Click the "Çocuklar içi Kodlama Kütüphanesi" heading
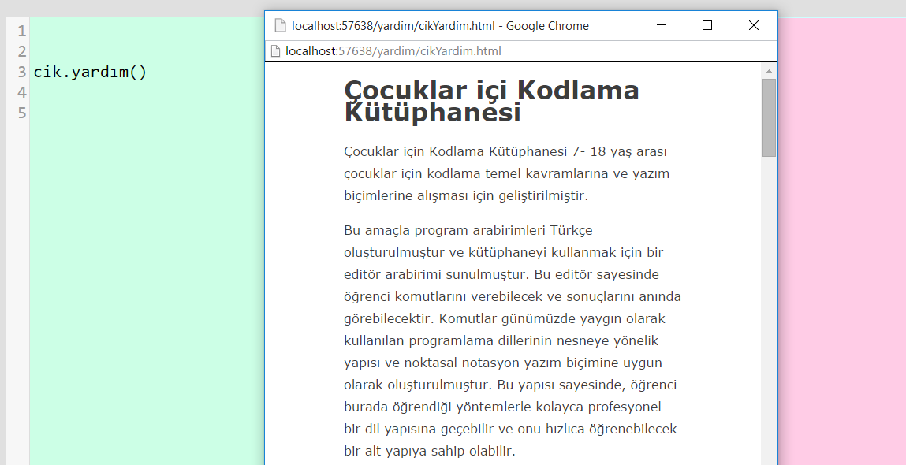Screen dimensions: 906x465 491,101
